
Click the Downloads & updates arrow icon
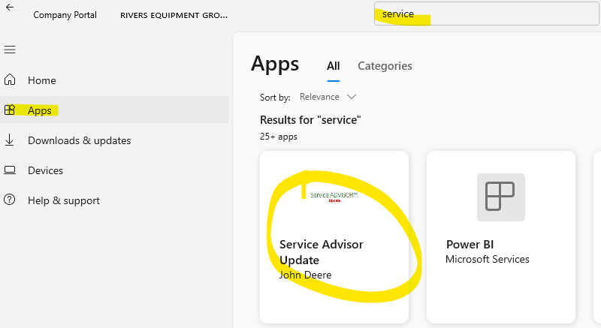(x=10, y=140)
